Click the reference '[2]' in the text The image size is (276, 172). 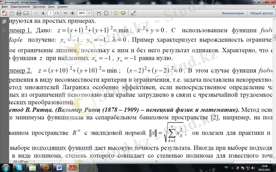coord(214,117)
